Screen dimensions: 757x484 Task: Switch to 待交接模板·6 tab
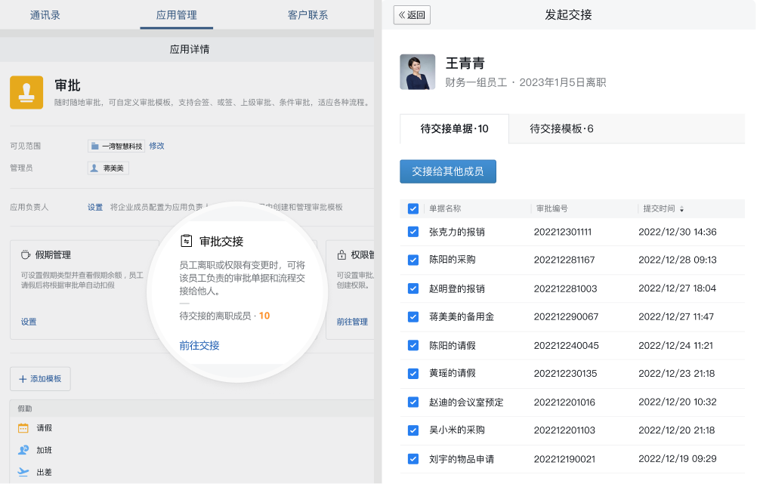pyautogui.click(x=561, y=128)
